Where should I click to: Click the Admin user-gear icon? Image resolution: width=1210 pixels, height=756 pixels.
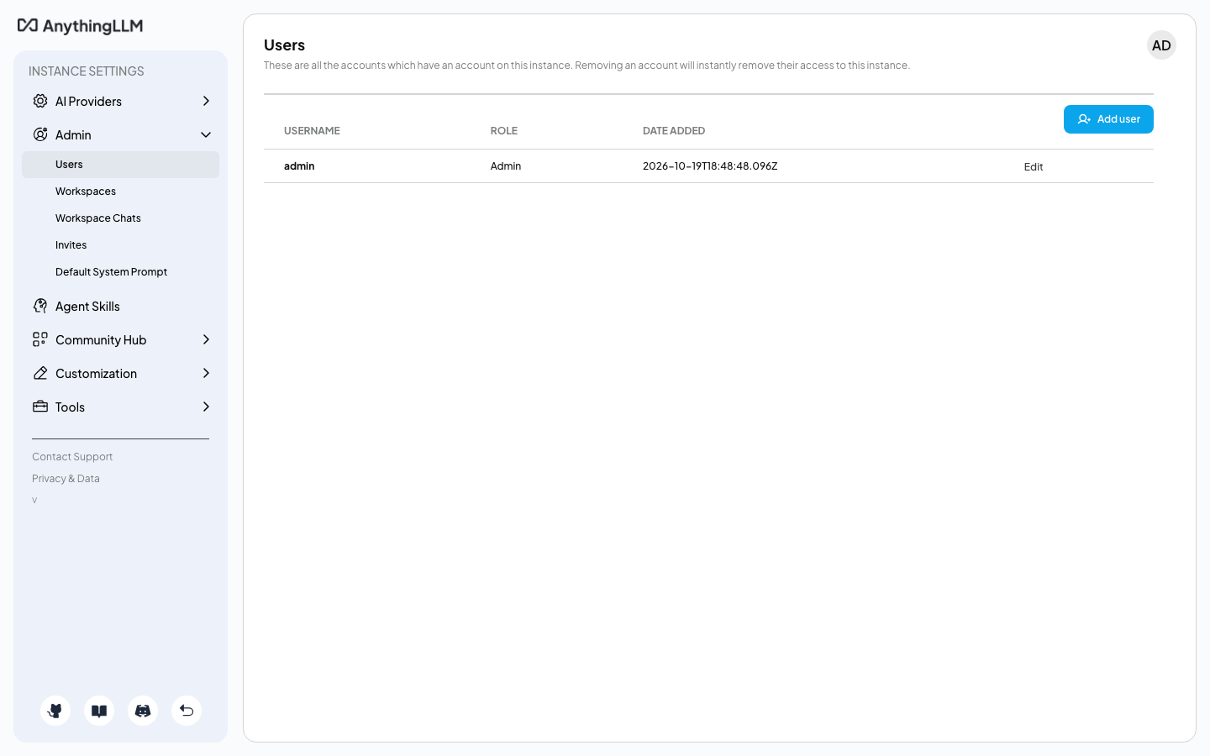click(x=40, y=134)
